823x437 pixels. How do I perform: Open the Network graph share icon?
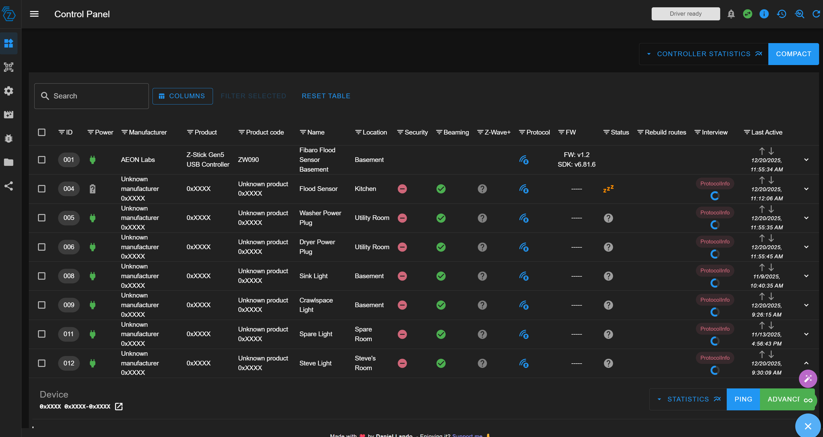[x=9, y=186]
